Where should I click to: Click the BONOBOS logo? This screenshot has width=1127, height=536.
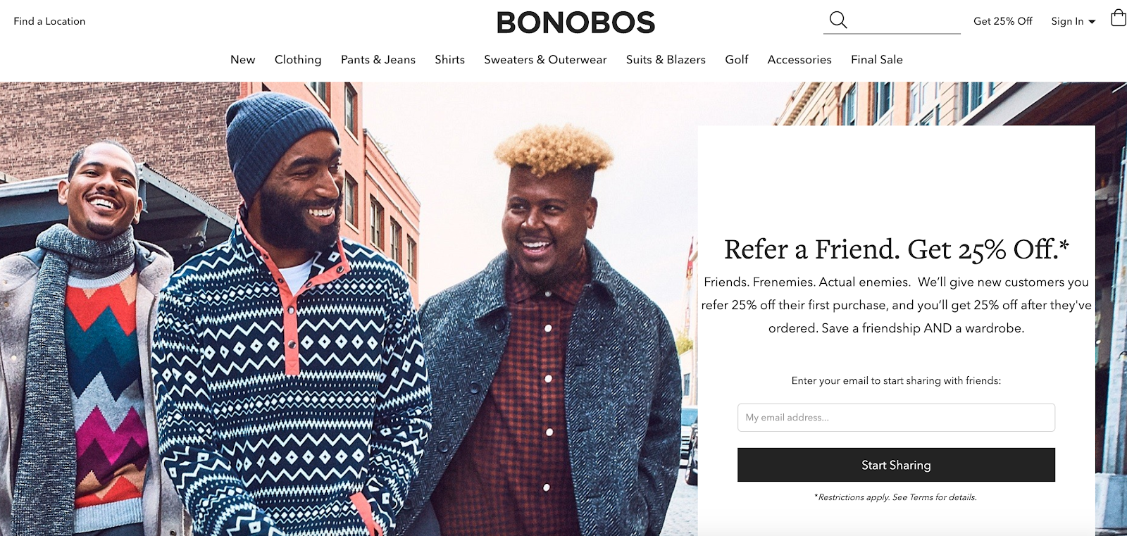575,23
